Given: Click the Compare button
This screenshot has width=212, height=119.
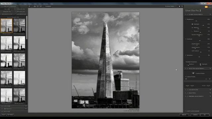Looking at the screenshot, I should tap(48, 6).
